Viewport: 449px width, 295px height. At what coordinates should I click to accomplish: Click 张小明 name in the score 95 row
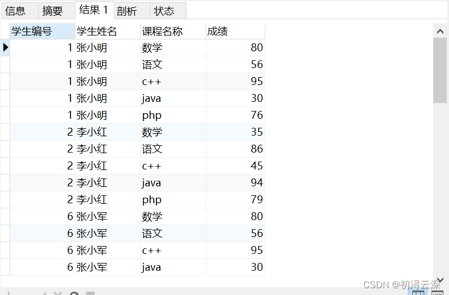(x=108, y=81)
